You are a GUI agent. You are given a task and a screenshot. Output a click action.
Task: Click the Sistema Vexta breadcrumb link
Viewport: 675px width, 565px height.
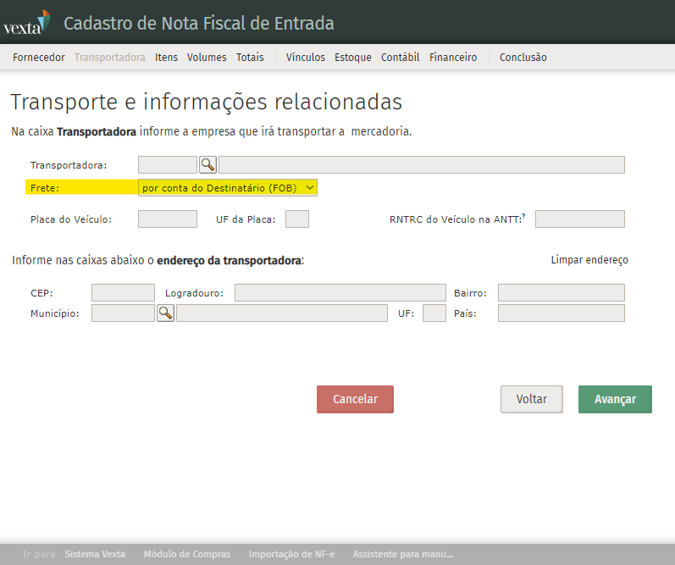pyautogui.click(x=95, y=554)
